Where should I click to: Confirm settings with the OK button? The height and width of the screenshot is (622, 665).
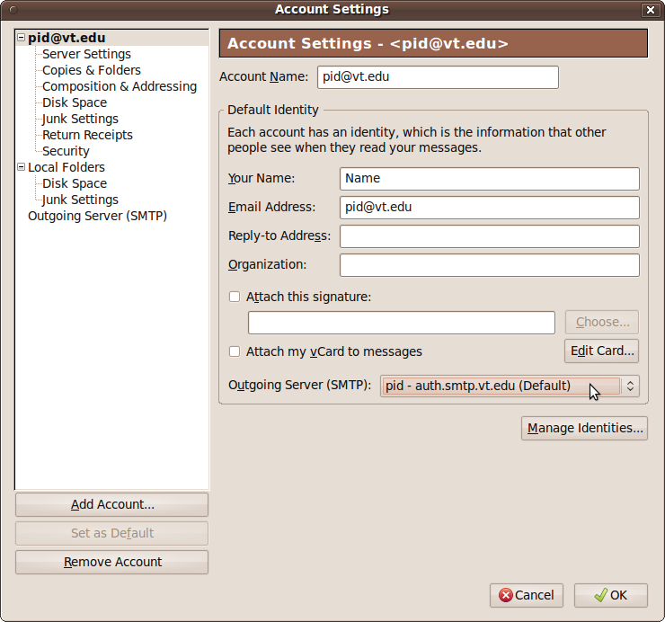point(611,595)
